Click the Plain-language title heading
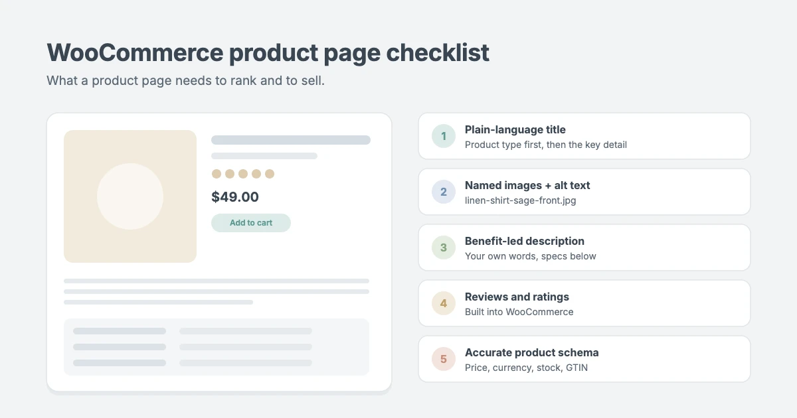Viewport: 797px width, 418px height. (515, 130)
